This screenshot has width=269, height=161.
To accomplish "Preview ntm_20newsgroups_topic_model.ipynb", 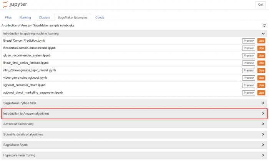I will (x=249, y=70).
